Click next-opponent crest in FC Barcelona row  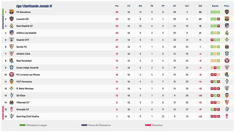click(x=227, y=12)
